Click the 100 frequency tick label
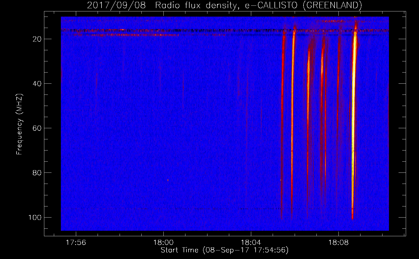This screenshot has width=419, height=259. 35,217
